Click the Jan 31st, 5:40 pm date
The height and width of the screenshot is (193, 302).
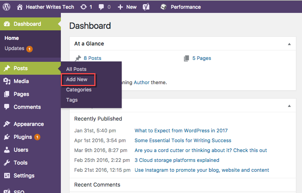tap(95, 131)
